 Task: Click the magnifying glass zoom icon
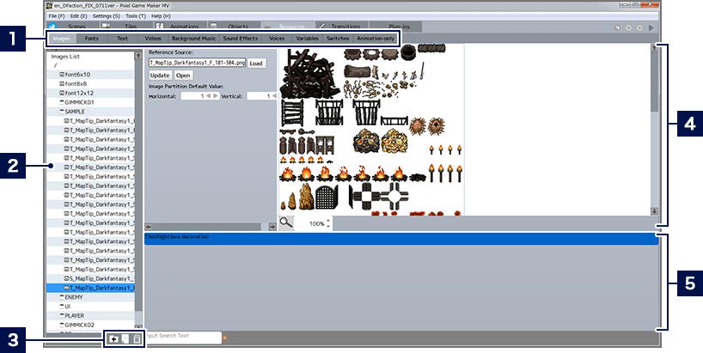285,222
